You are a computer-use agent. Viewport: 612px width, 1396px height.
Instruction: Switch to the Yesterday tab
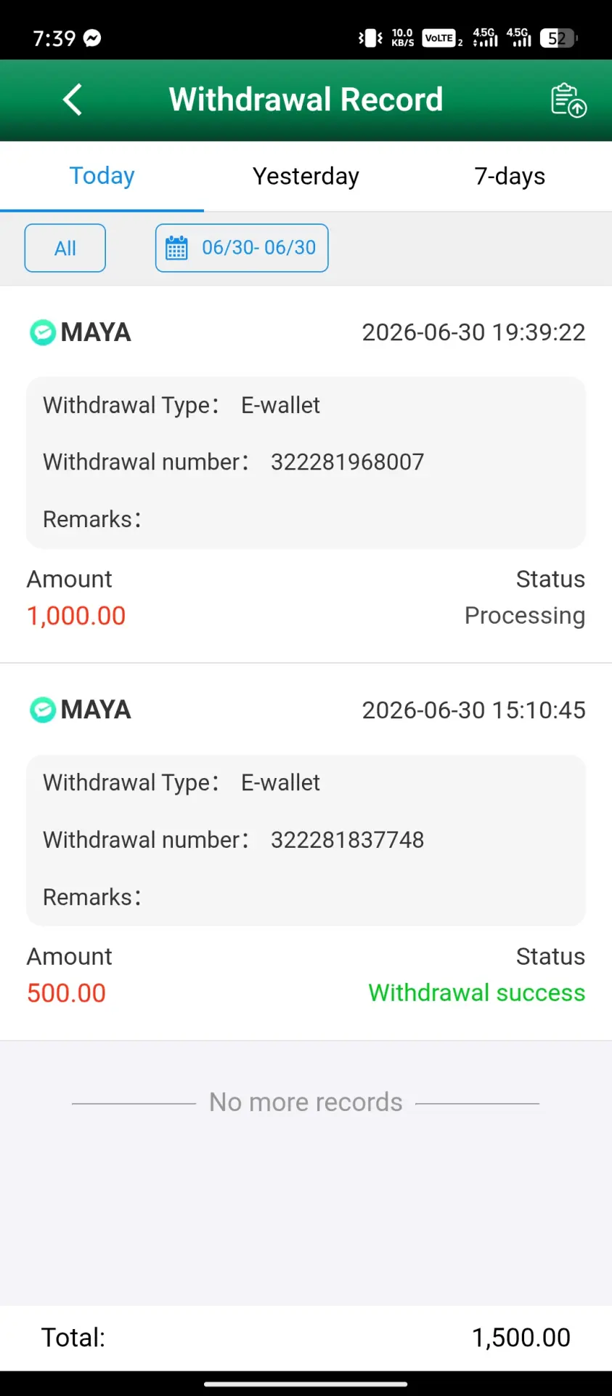(306, 176)
